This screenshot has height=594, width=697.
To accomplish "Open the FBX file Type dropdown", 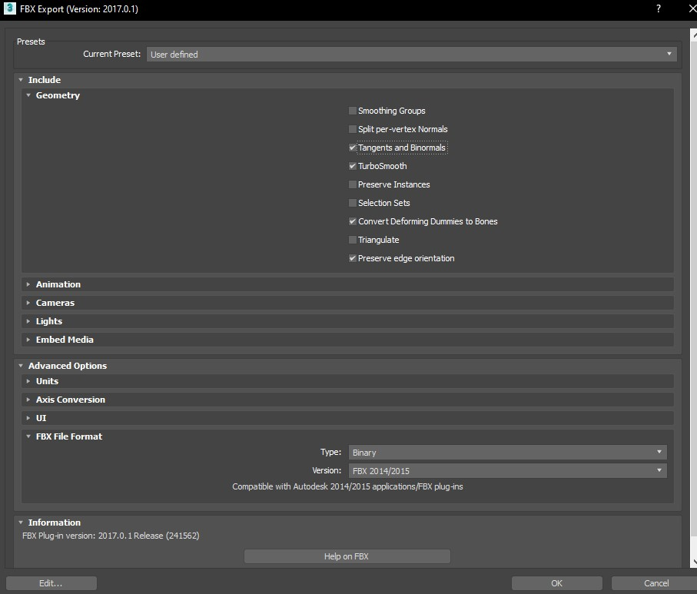I will [x=507, y=453].
